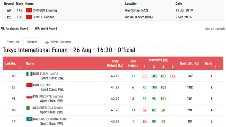226x127 pixels.
Task: Click body weight value 41.29
Action: 115,87
